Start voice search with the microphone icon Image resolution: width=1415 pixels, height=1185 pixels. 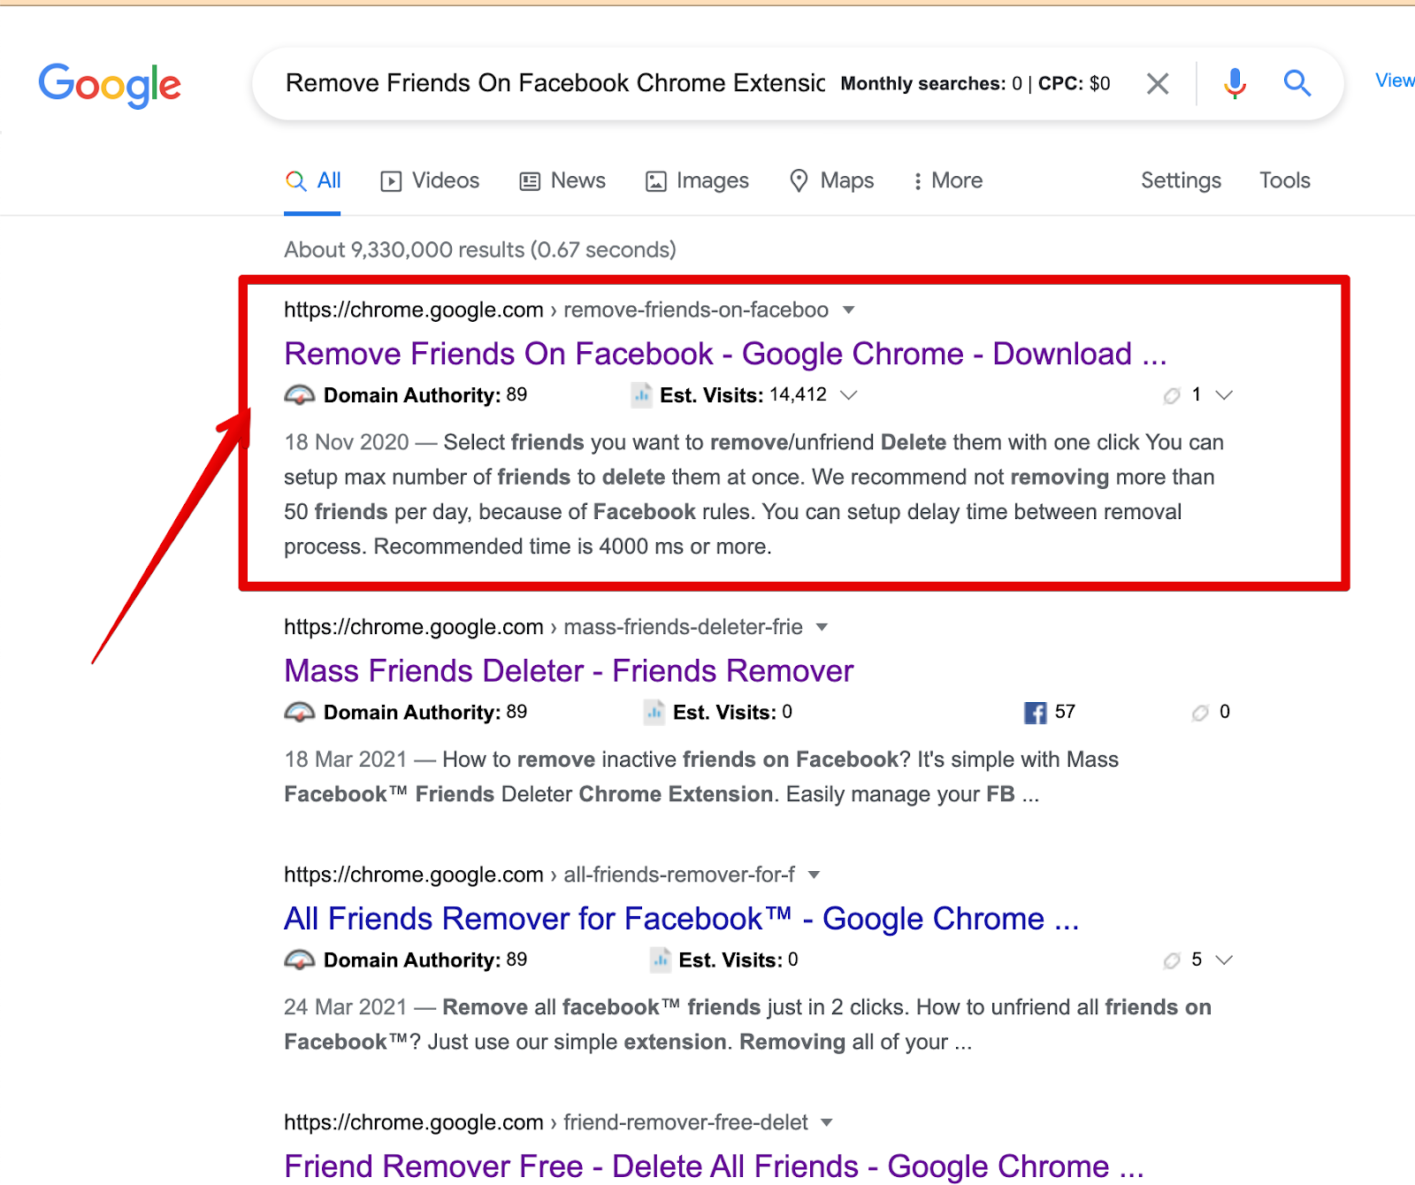pyautogui.click(x=1235, y=83)
